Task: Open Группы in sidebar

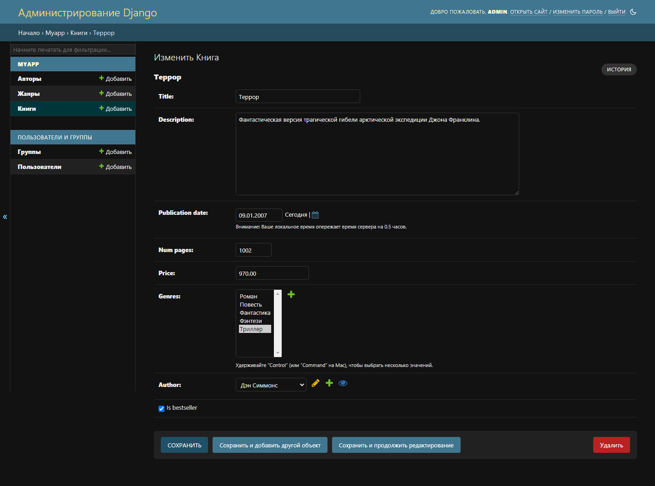Action: pyautogui.click(x=29, y=152)
